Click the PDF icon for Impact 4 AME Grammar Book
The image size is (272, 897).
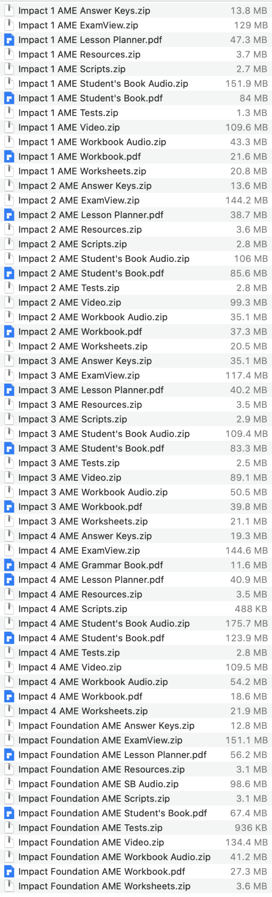click(x=9, y=565)
